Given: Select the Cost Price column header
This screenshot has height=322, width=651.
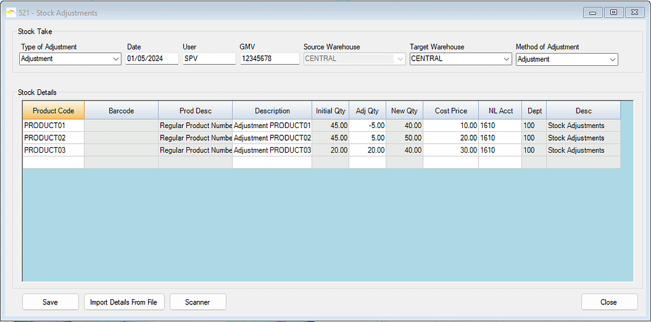Looking at the screenshot, I should click(451, 111).
